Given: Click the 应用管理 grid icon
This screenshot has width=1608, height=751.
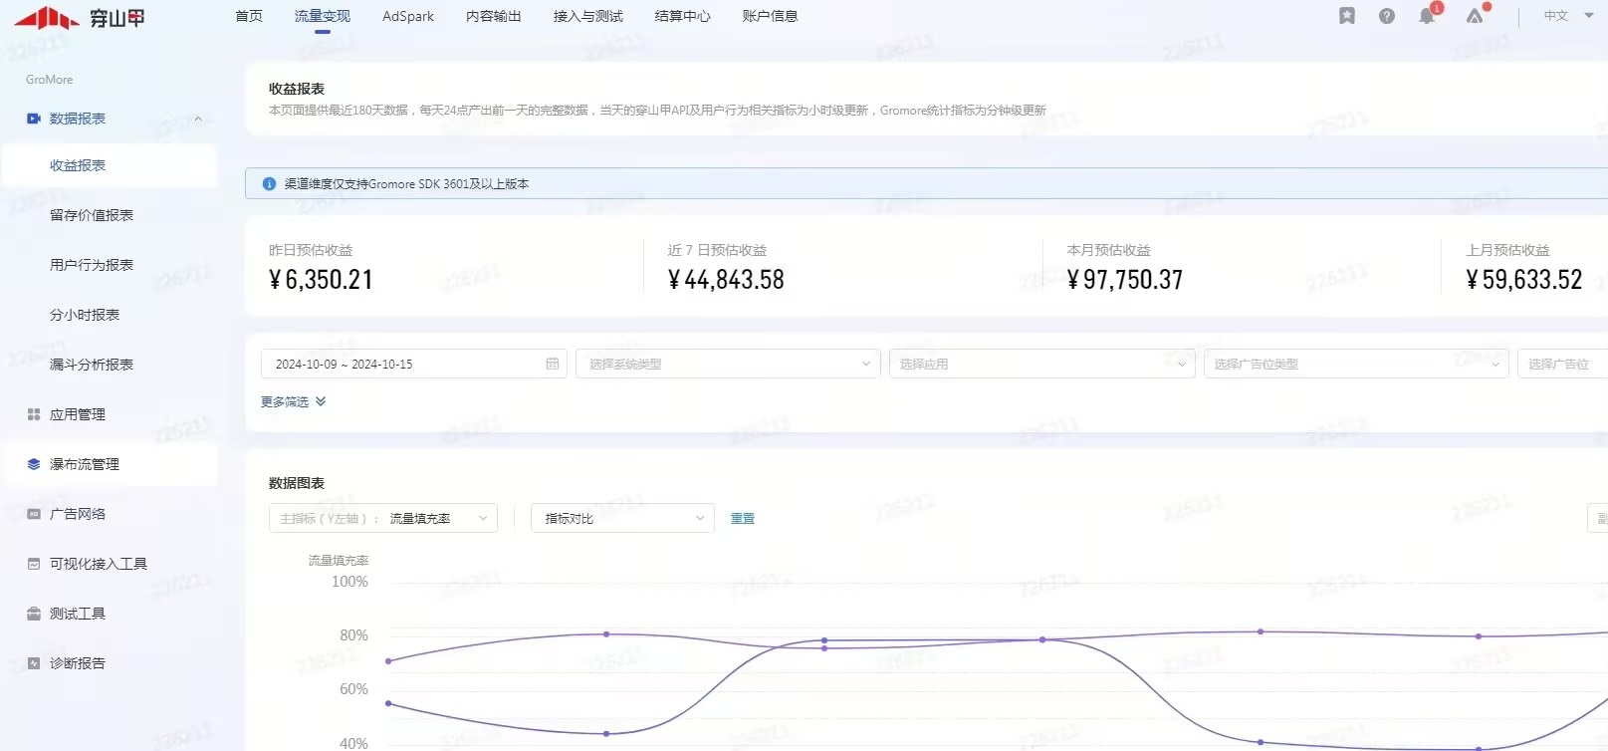Looking at the screenshot, I should tap(34, 414).
